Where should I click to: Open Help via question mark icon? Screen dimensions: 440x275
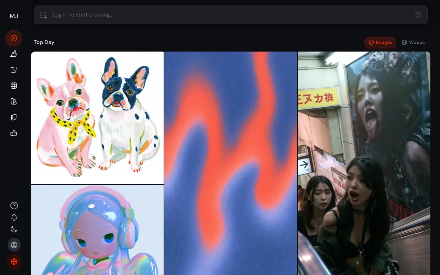[x=14, y=206]
